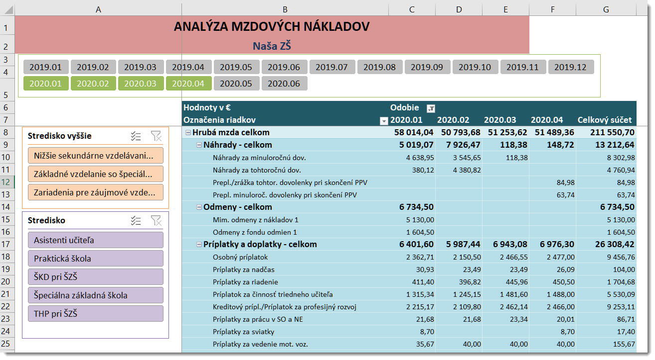Select the 2019.12 period slicer button
This screenshot has width=655, height=360.
point(571,67)
